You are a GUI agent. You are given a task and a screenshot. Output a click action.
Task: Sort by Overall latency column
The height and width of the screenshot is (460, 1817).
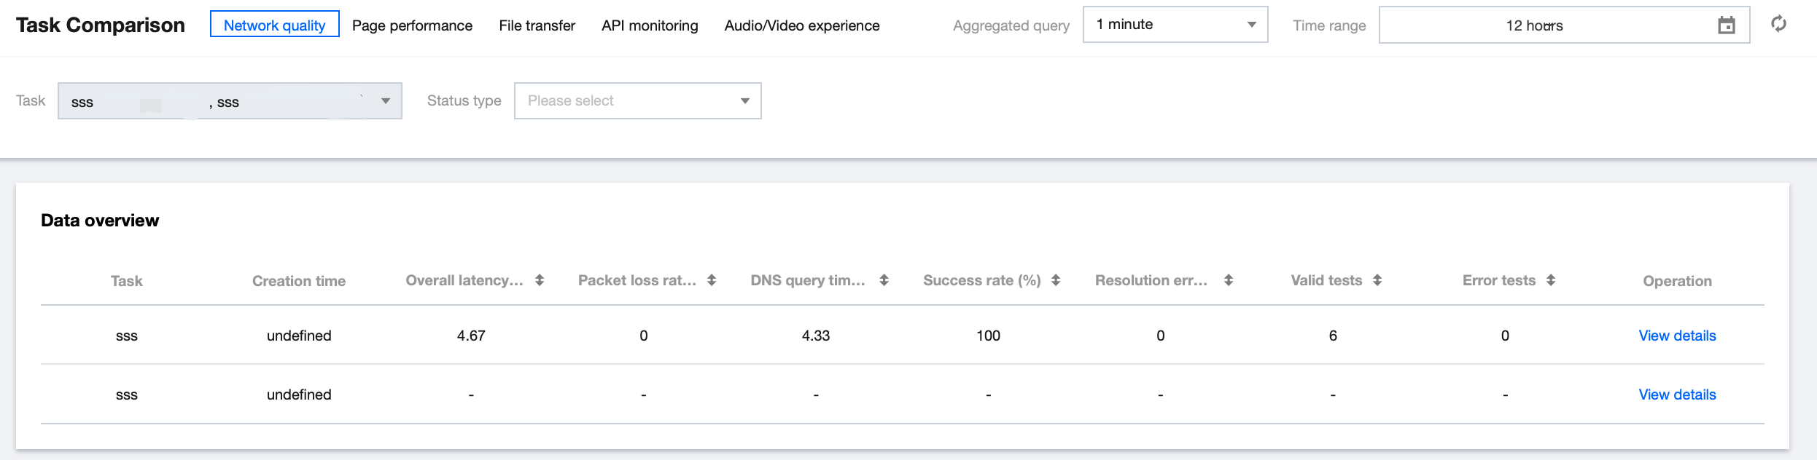[x=540, y=280]
